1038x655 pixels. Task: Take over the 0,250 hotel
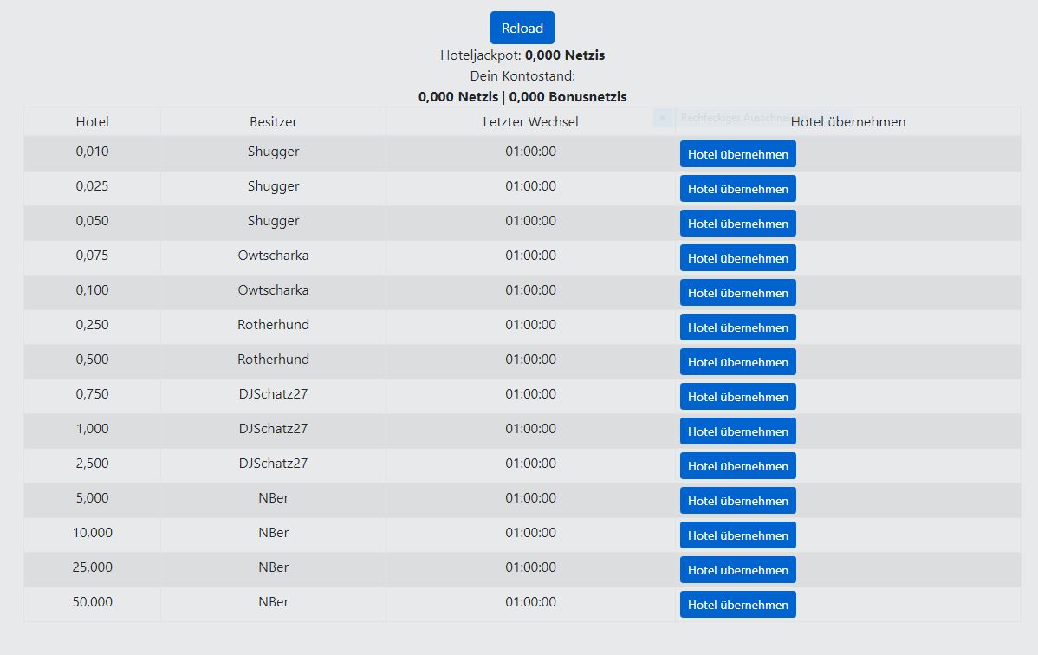click(737, 327)
